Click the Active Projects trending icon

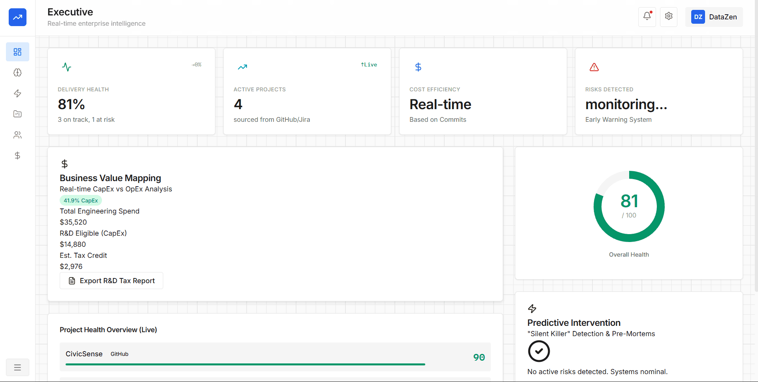coord(243,67)
